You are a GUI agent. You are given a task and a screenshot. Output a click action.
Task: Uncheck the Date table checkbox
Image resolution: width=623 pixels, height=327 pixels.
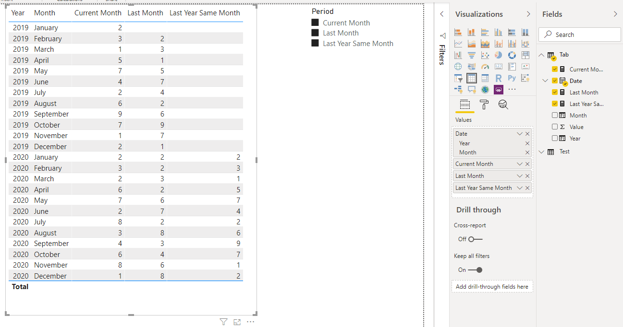(x=555, y=81)
